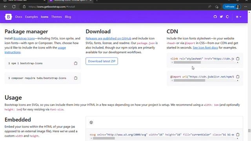Reload the page with the refresh button

tap(14, 7)
